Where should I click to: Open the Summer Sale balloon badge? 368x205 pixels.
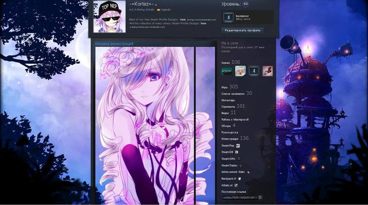(x=240, y=71)
